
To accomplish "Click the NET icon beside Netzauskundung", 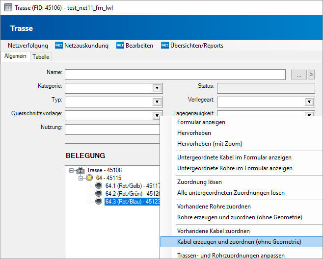I will point(59,45).
